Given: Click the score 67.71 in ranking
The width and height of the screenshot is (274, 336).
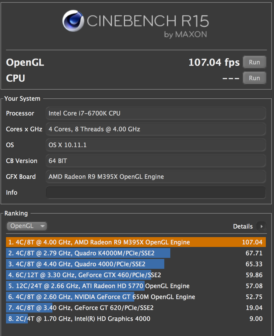Looking at the screenshot, I should click(x=254, y=253).
